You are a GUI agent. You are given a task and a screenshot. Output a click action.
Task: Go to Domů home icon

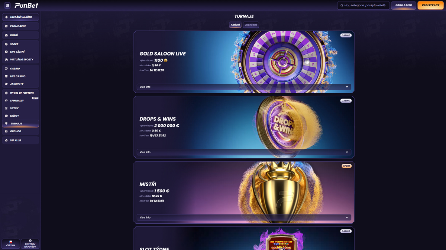tap(6, 35)
